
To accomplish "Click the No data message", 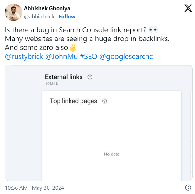I will (112, 154).
